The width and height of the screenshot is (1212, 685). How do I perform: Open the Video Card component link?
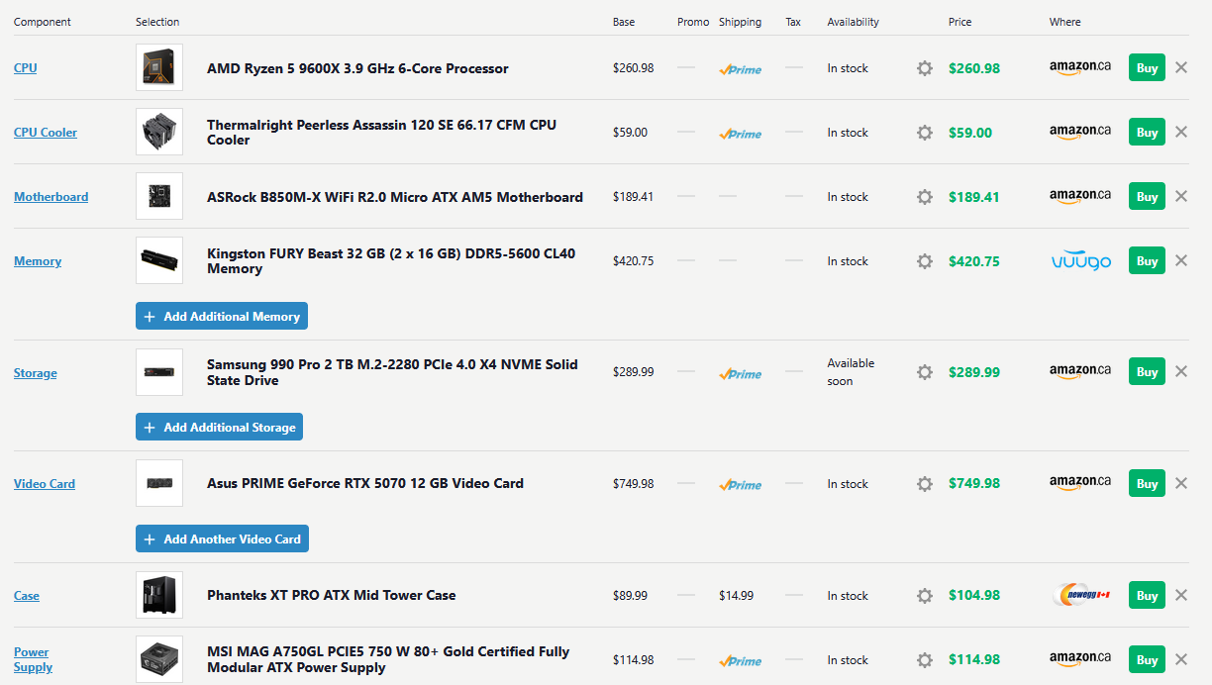[45, 484]
